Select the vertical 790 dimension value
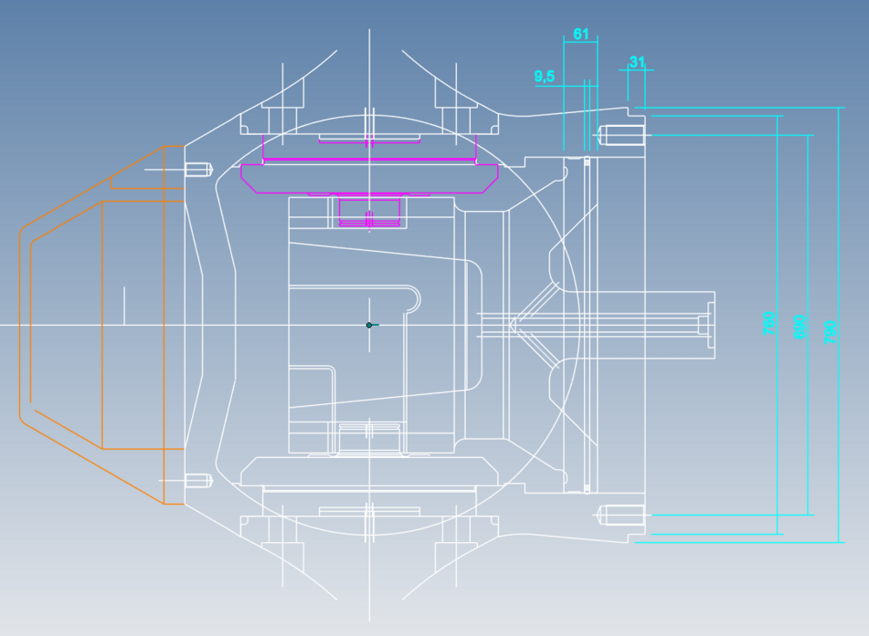 pyautogui.click(x=830, y=333)
